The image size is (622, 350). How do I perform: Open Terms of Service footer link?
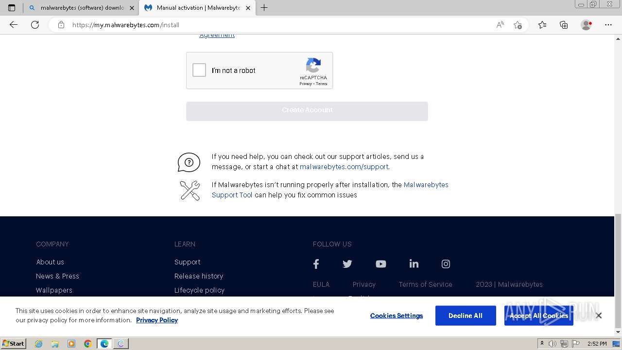[425, 284]
